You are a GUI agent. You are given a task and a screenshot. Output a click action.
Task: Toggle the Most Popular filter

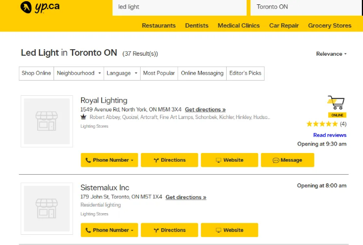point(159,73)
